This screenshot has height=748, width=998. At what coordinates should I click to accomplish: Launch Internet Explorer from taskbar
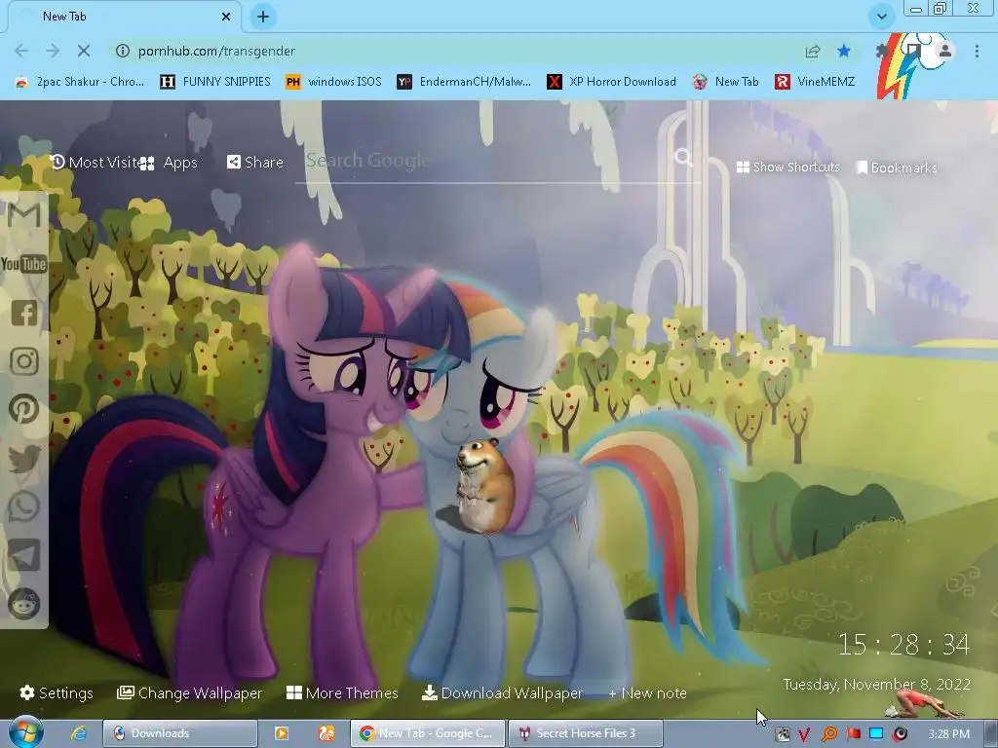point(79,733)
